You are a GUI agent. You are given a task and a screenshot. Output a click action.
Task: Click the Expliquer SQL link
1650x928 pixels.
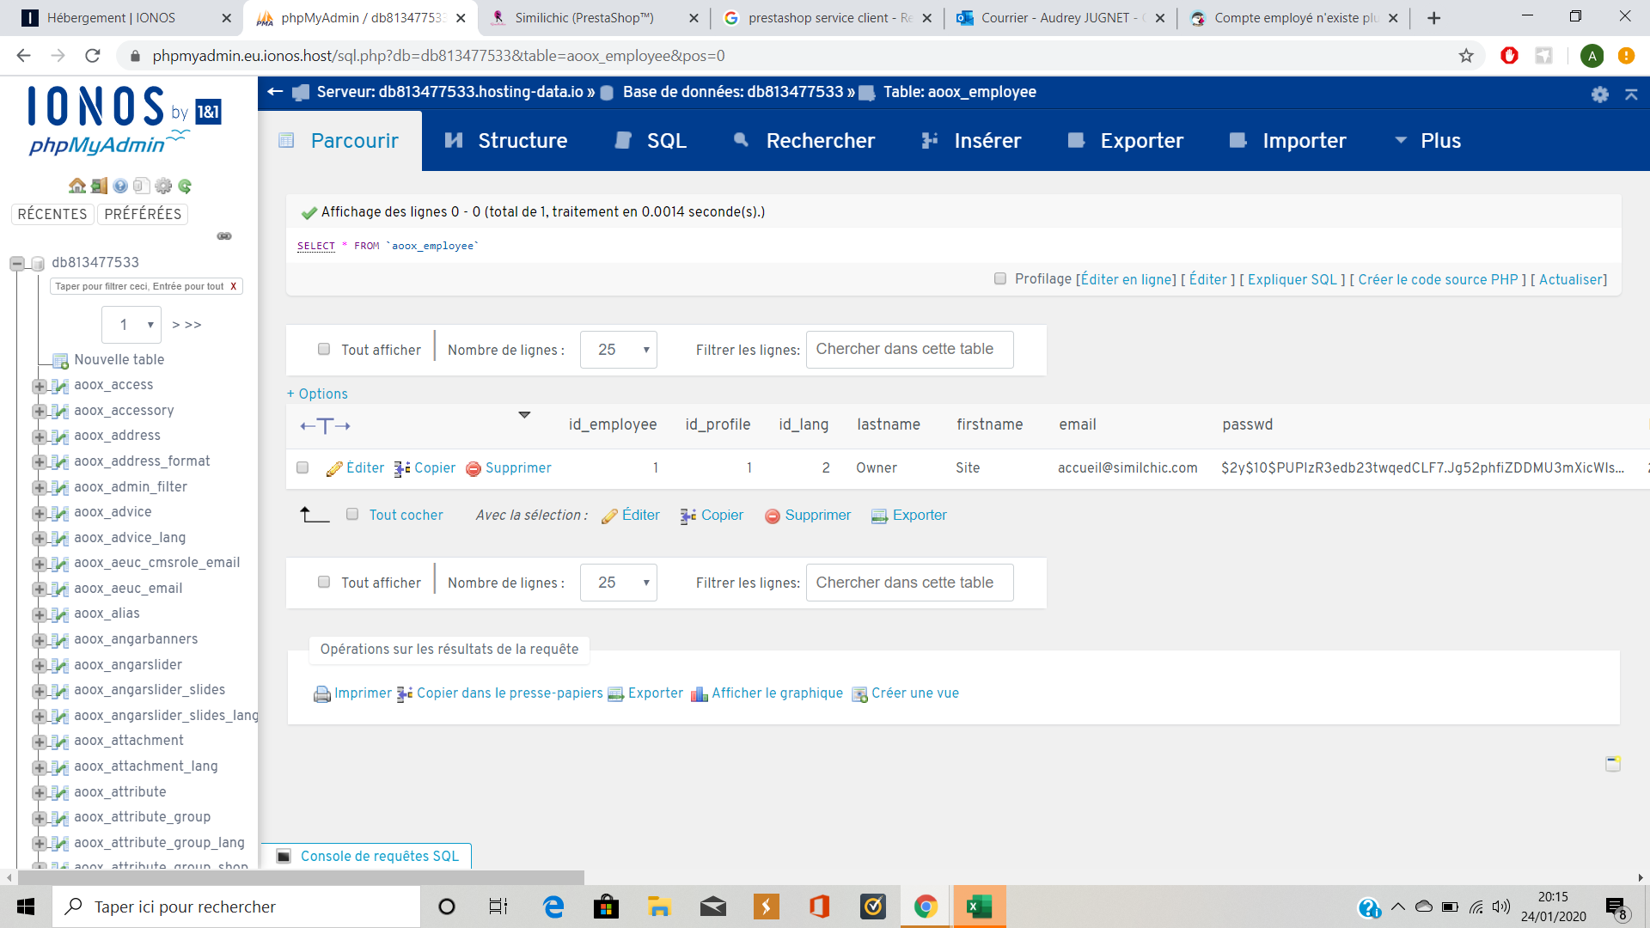tap(1292, 279)
